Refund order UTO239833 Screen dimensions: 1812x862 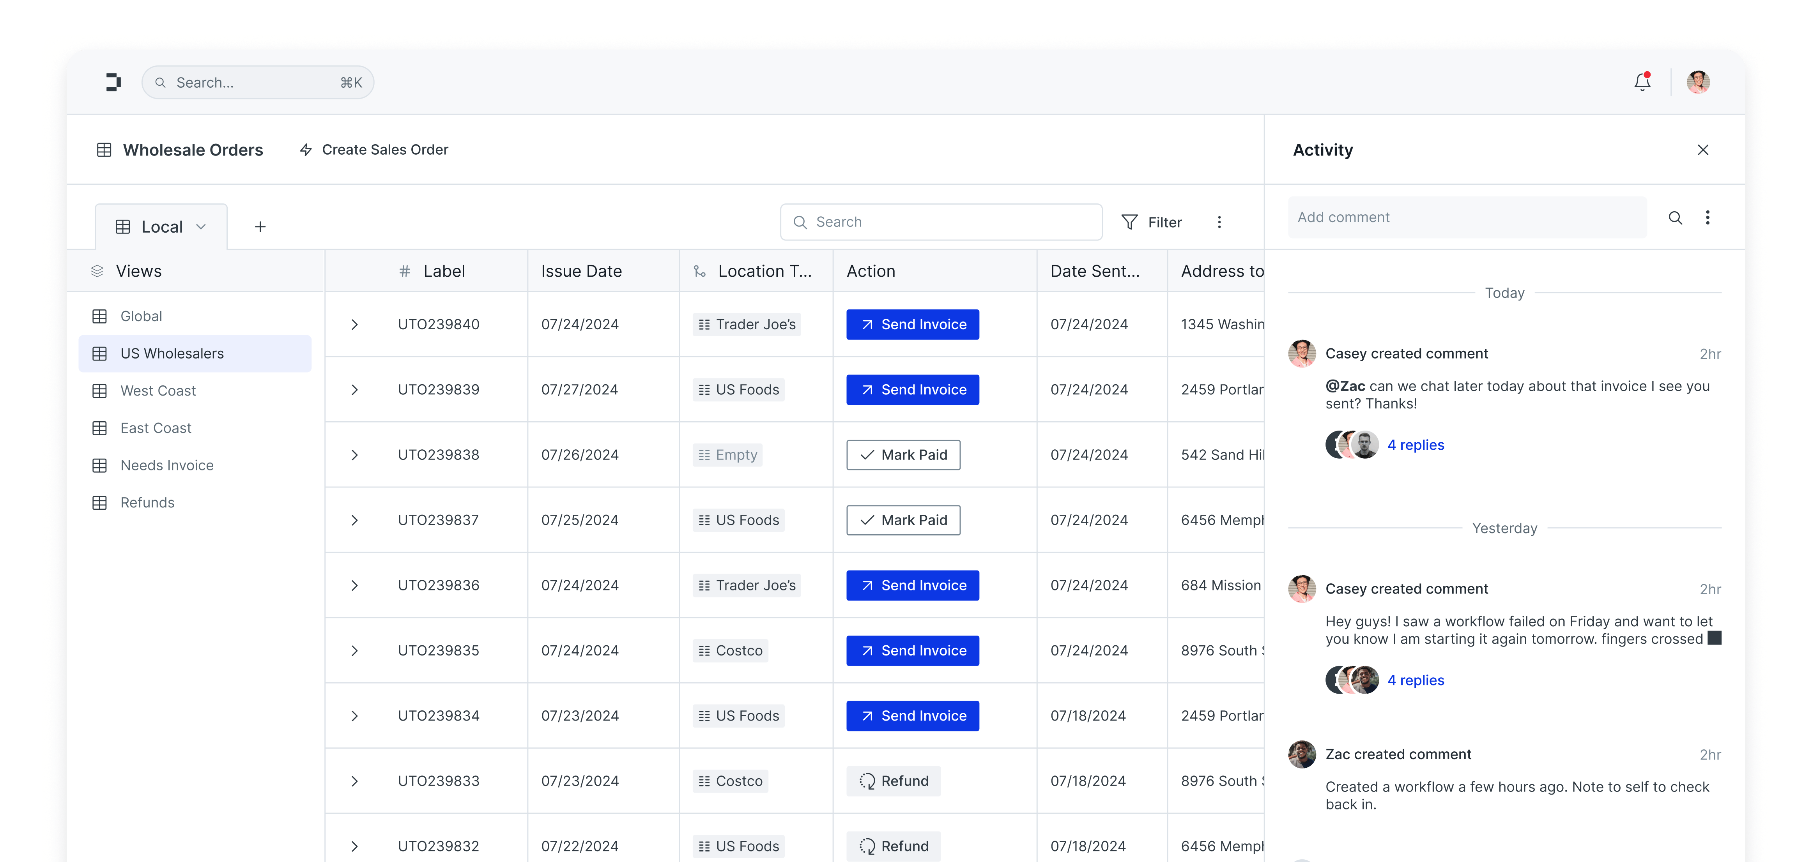point(894,781)
